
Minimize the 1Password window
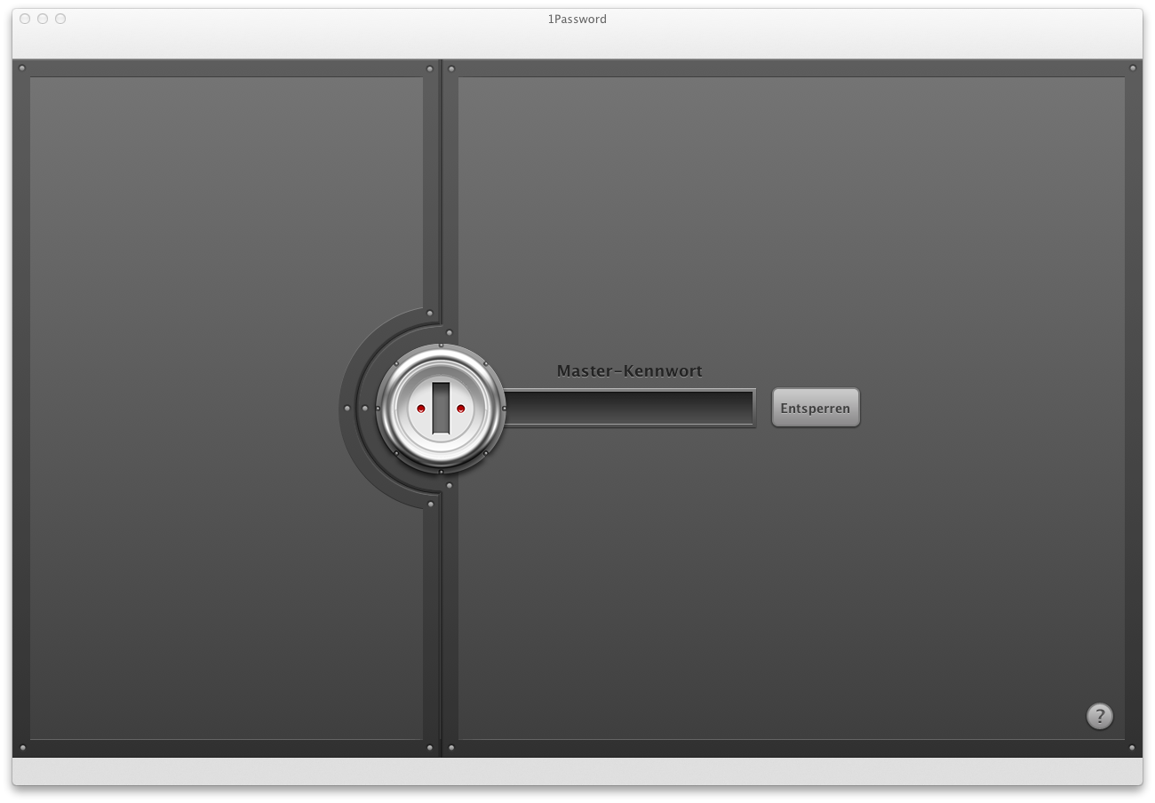pos(43,19)
